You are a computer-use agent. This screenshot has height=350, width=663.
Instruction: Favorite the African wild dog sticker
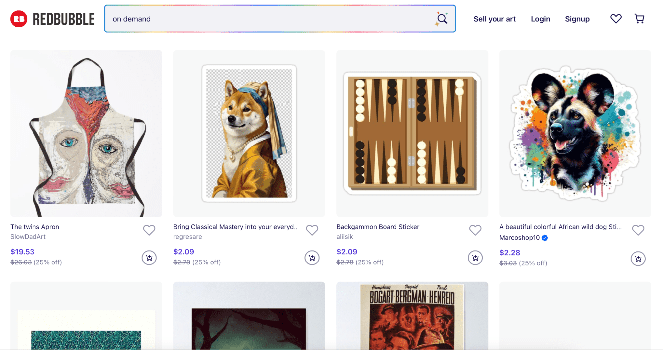638,230
